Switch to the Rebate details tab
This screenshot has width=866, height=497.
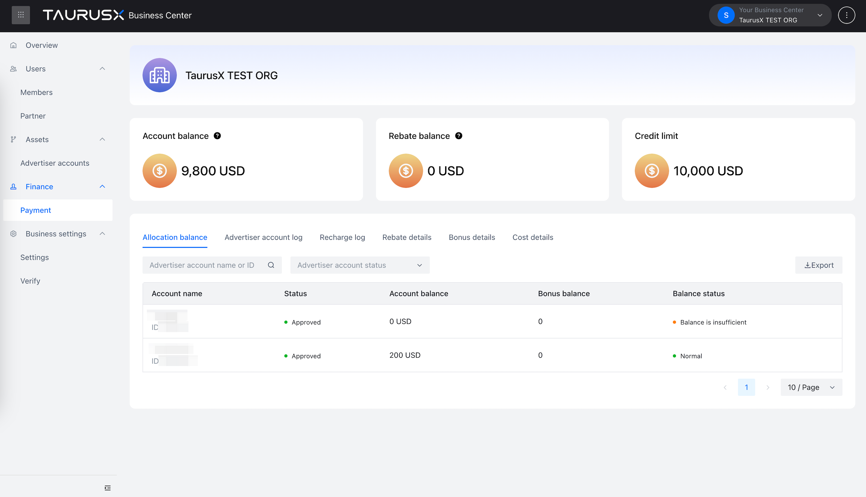pos(406,237)
